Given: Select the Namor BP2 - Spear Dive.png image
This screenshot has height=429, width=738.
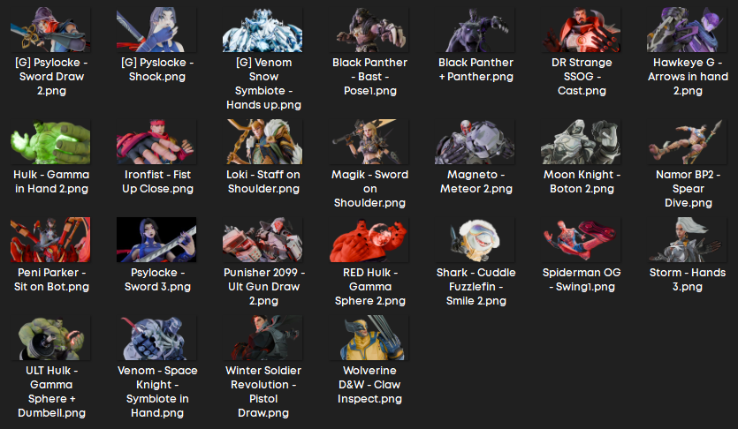Looking at the screenshot, I should click(687, 142).
